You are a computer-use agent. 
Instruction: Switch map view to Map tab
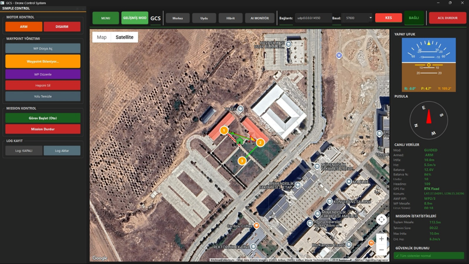102,37
